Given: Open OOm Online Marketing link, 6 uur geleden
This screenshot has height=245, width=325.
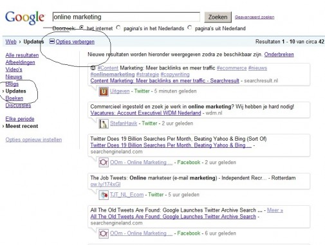Looking at the screenshot, I should [141, 233].
